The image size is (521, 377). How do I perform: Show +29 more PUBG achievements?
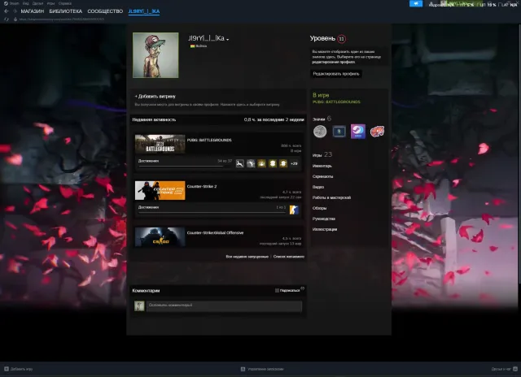[x=294, y=163]
